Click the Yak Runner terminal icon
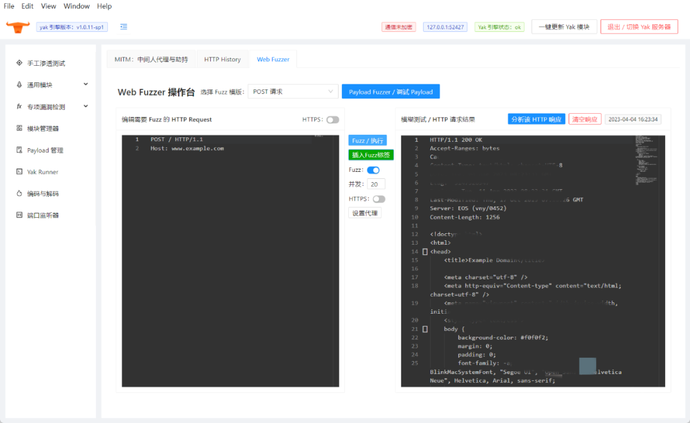The image size is (690, 423). coord(19,172)
